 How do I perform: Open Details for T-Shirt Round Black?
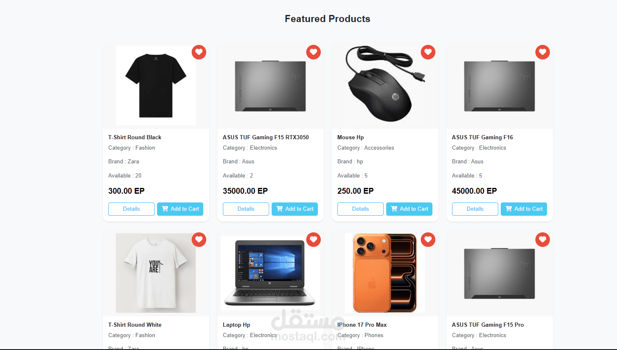131,209
